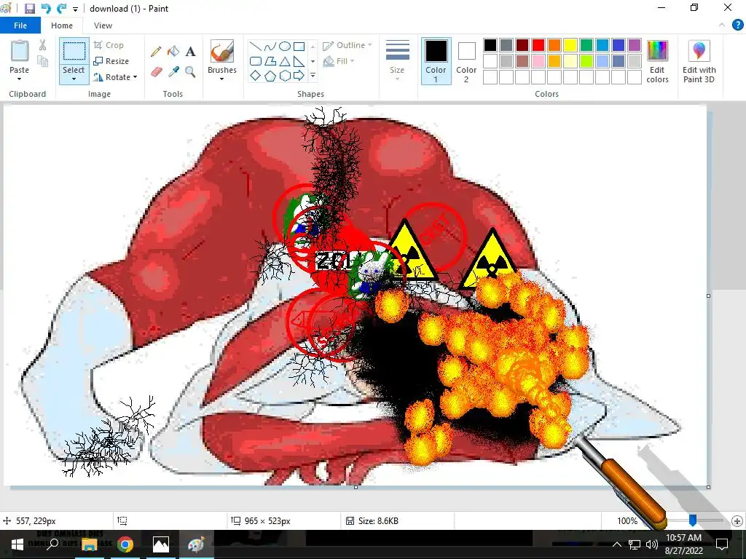Select the Polygon shape

click(x=270, y=61)
